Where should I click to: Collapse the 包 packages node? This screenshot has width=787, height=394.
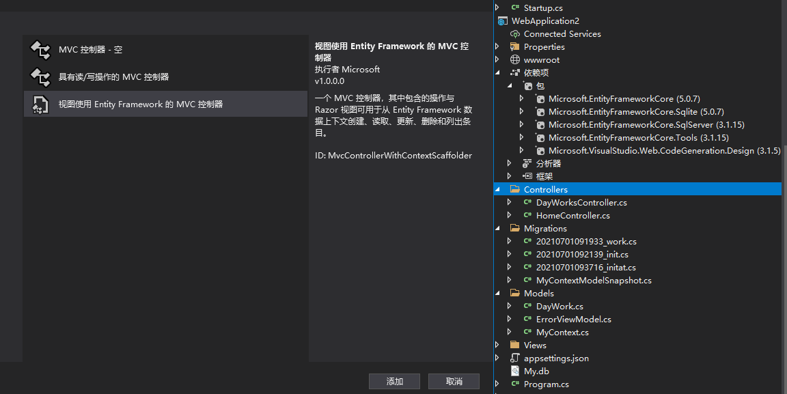click(x=510, y=86)
